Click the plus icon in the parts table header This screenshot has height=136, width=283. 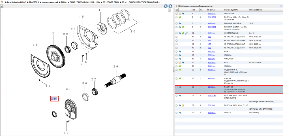tap(177, 10)
